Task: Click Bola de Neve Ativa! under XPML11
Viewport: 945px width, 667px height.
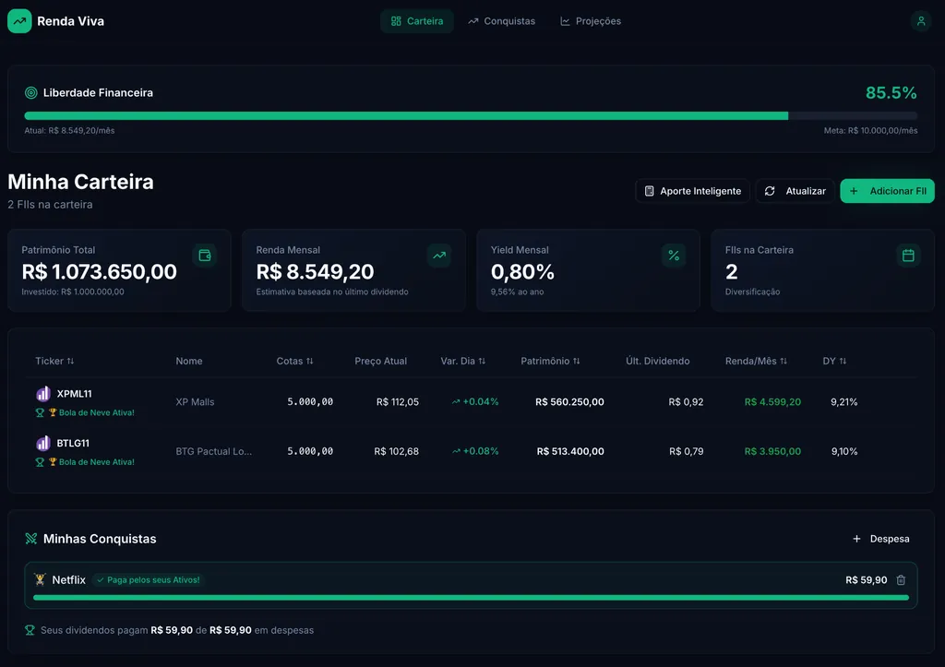Action: [96, 412]
